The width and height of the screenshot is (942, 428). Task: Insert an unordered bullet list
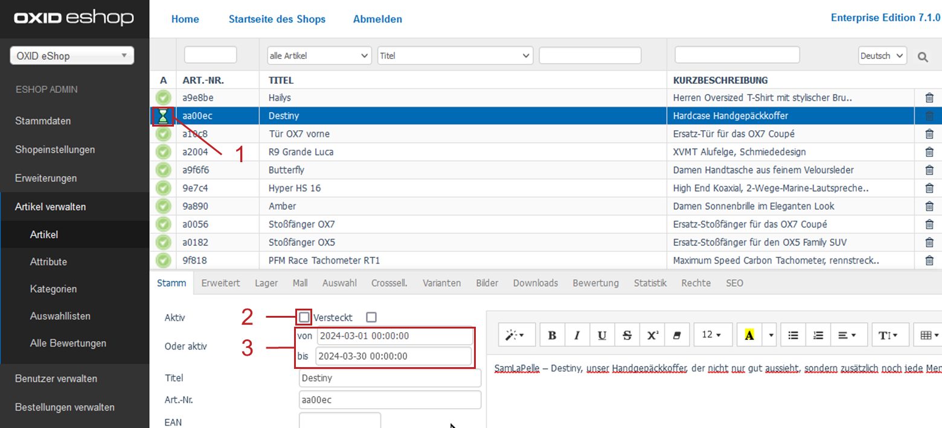[793, 335]
